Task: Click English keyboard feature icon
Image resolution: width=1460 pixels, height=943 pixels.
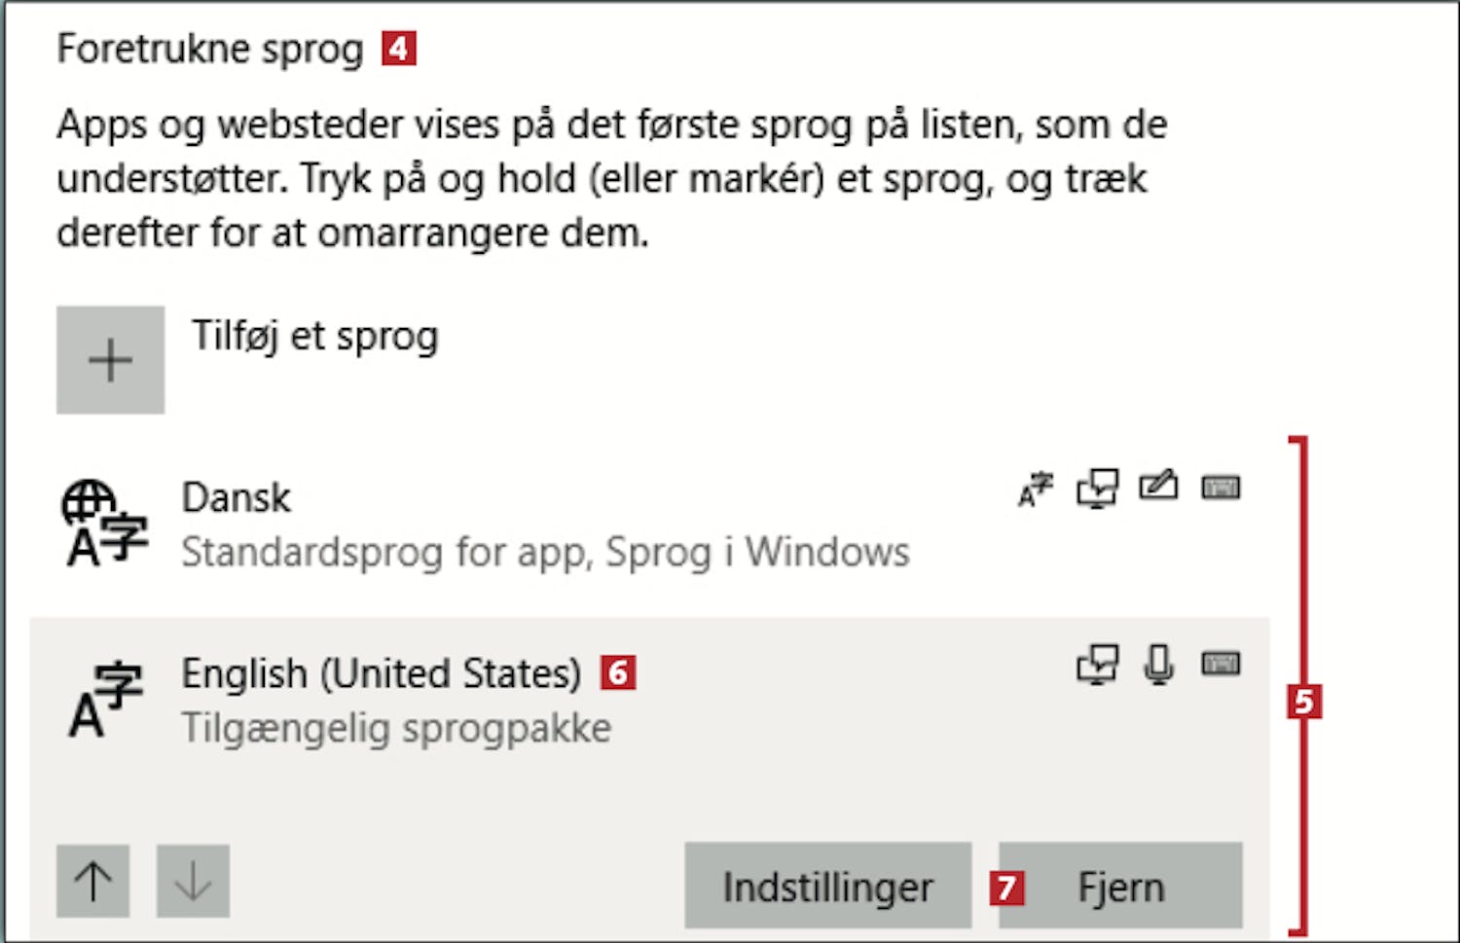Action: pos(1221,665)
